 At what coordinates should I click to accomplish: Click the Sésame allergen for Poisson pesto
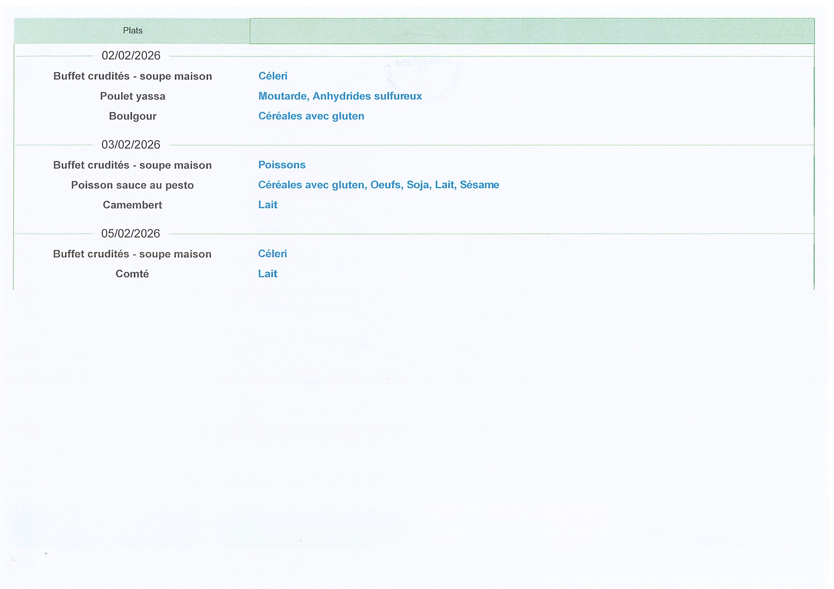click(x=479, y=185)
